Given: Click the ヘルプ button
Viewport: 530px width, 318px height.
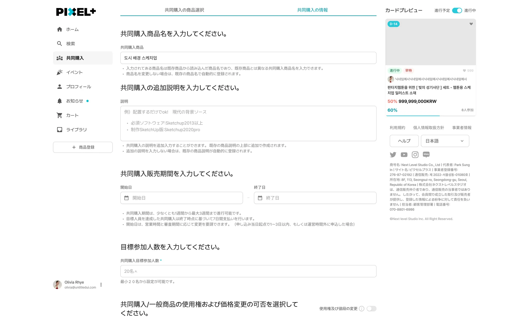Looking at the screenshot, I should click(404, 141).
